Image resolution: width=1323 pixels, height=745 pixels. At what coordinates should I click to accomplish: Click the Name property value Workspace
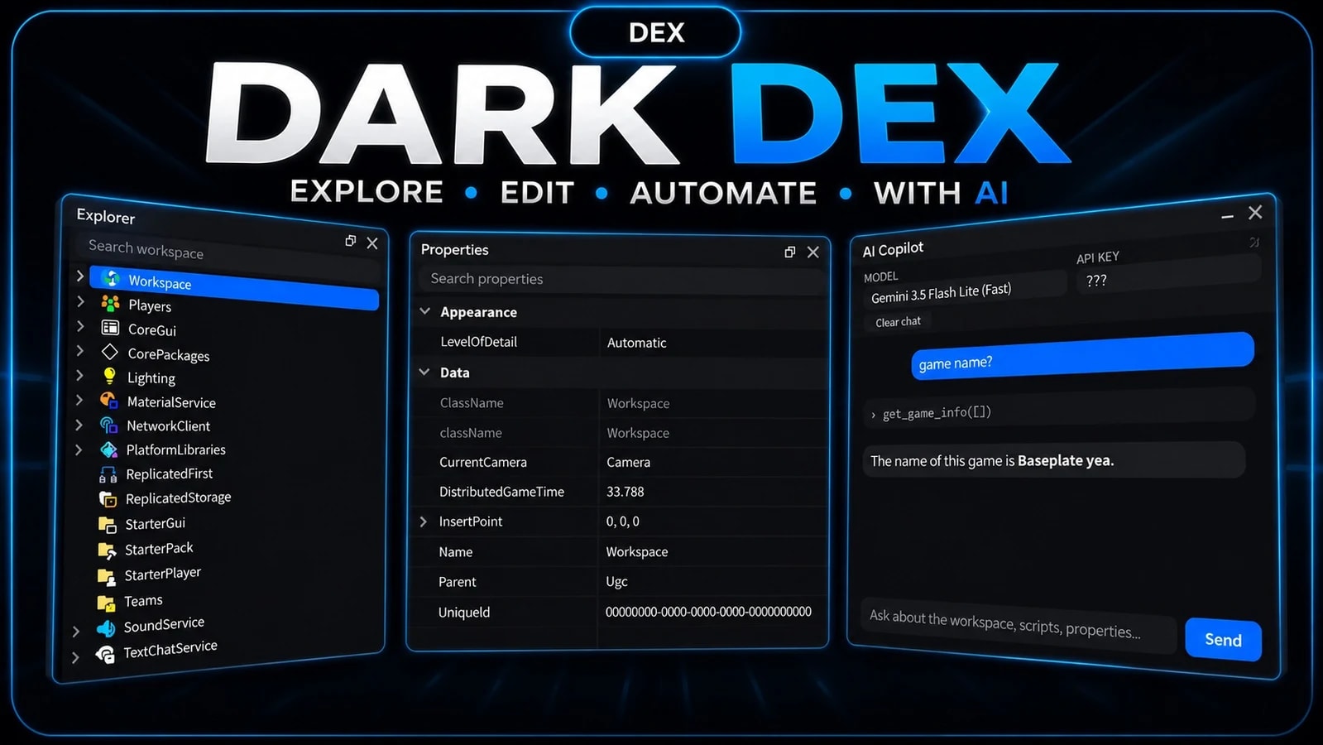(636, 551)
